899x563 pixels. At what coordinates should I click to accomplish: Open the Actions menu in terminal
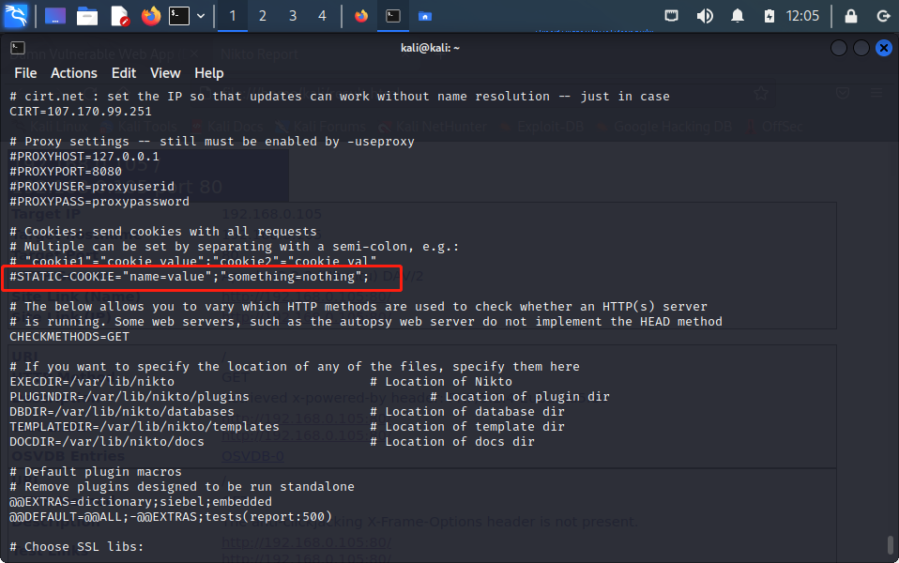point(73,73)
